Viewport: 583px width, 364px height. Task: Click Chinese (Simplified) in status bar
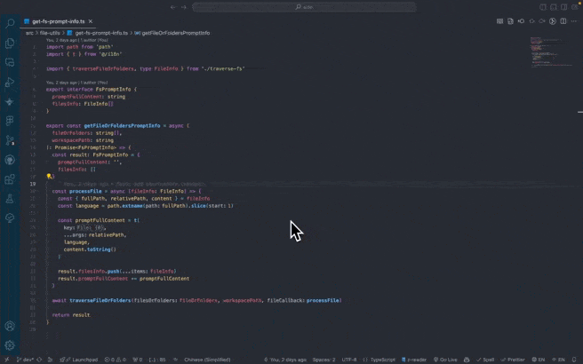pyautogui.click(x=207, y=360)
